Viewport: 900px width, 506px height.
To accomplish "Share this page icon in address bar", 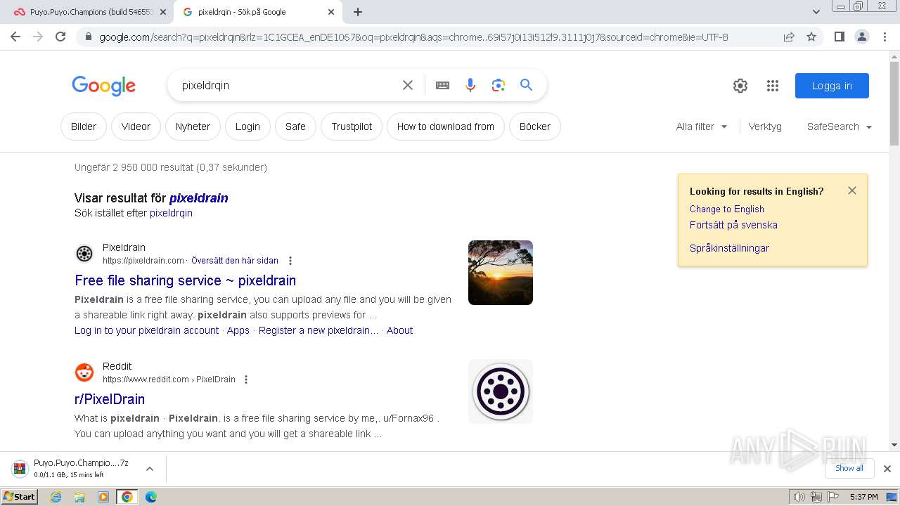I will [789, 37].
